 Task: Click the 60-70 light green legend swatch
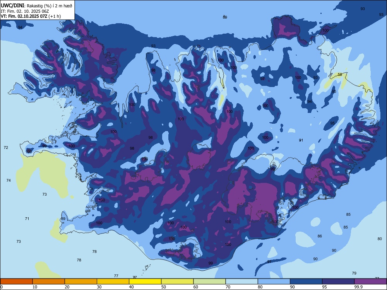click(209, 281)
